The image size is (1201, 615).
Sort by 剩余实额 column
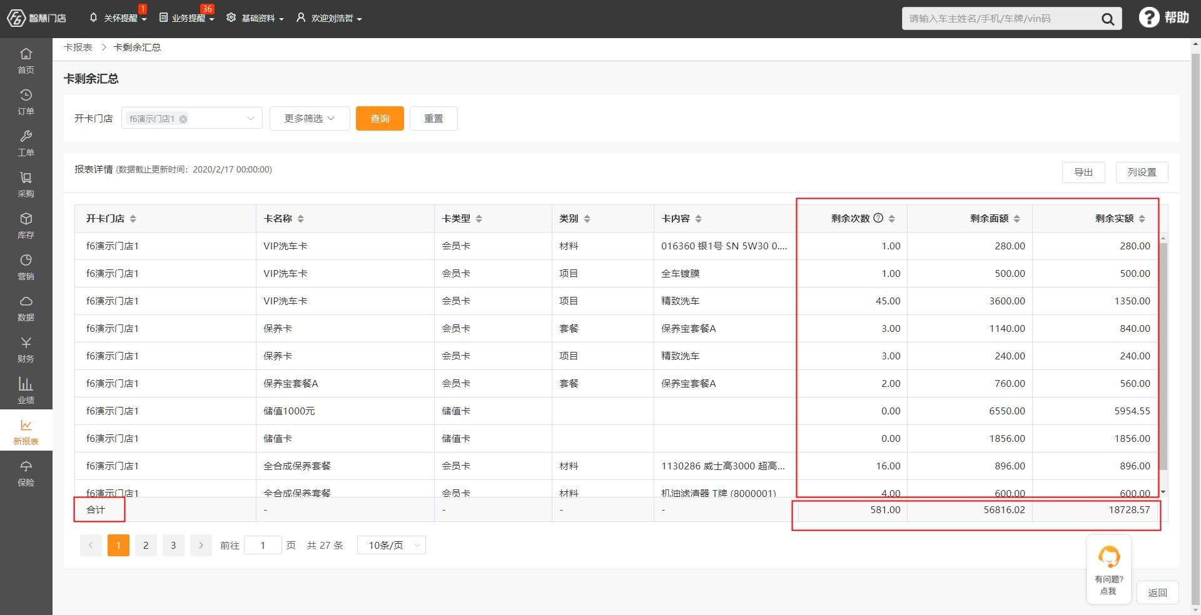pos(1142,219)
